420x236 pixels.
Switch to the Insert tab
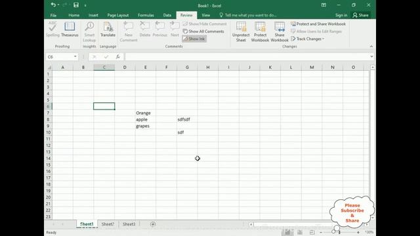(x=93, y=15)
